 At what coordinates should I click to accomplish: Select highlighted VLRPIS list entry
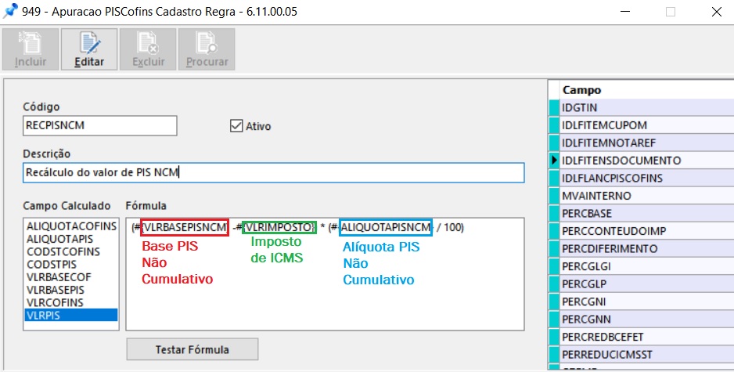pos(71,316)
